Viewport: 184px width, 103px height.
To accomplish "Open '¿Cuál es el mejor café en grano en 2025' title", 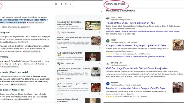I will point(72,85).
